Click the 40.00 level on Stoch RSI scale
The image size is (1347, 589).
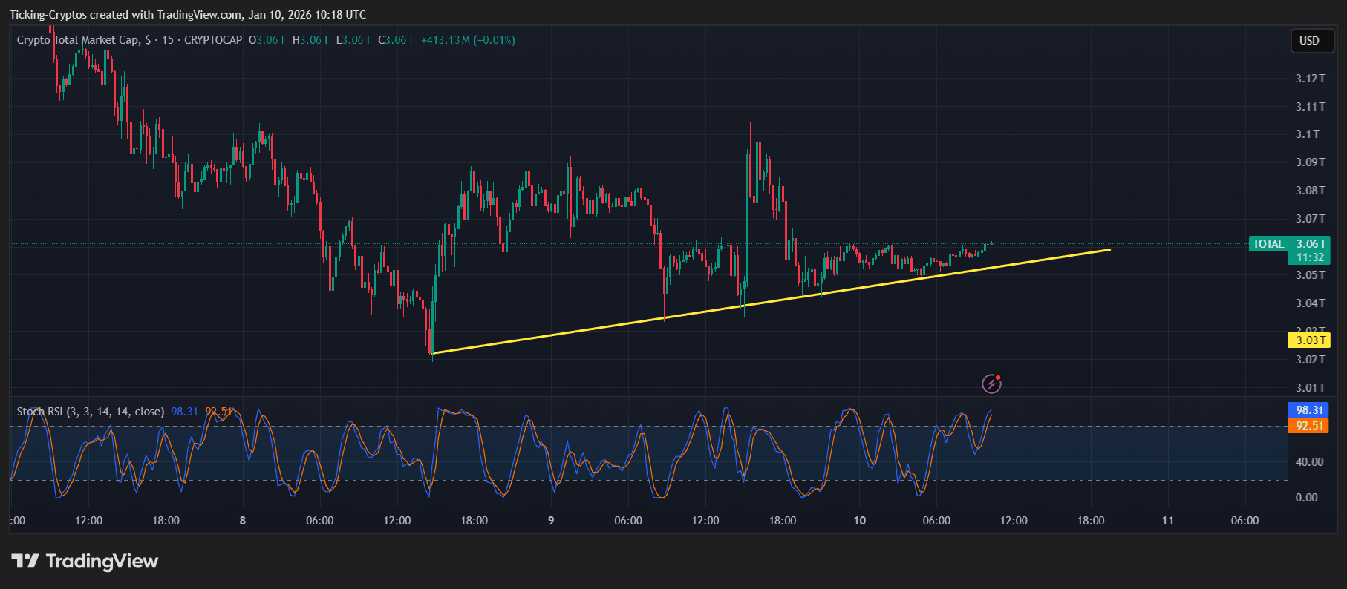(1308, 462)
